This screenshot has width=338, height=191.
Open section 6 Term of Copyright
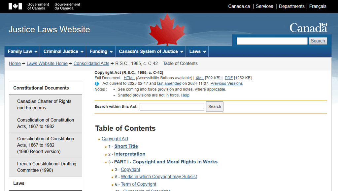pyautogui.click(x=138, y=184)
